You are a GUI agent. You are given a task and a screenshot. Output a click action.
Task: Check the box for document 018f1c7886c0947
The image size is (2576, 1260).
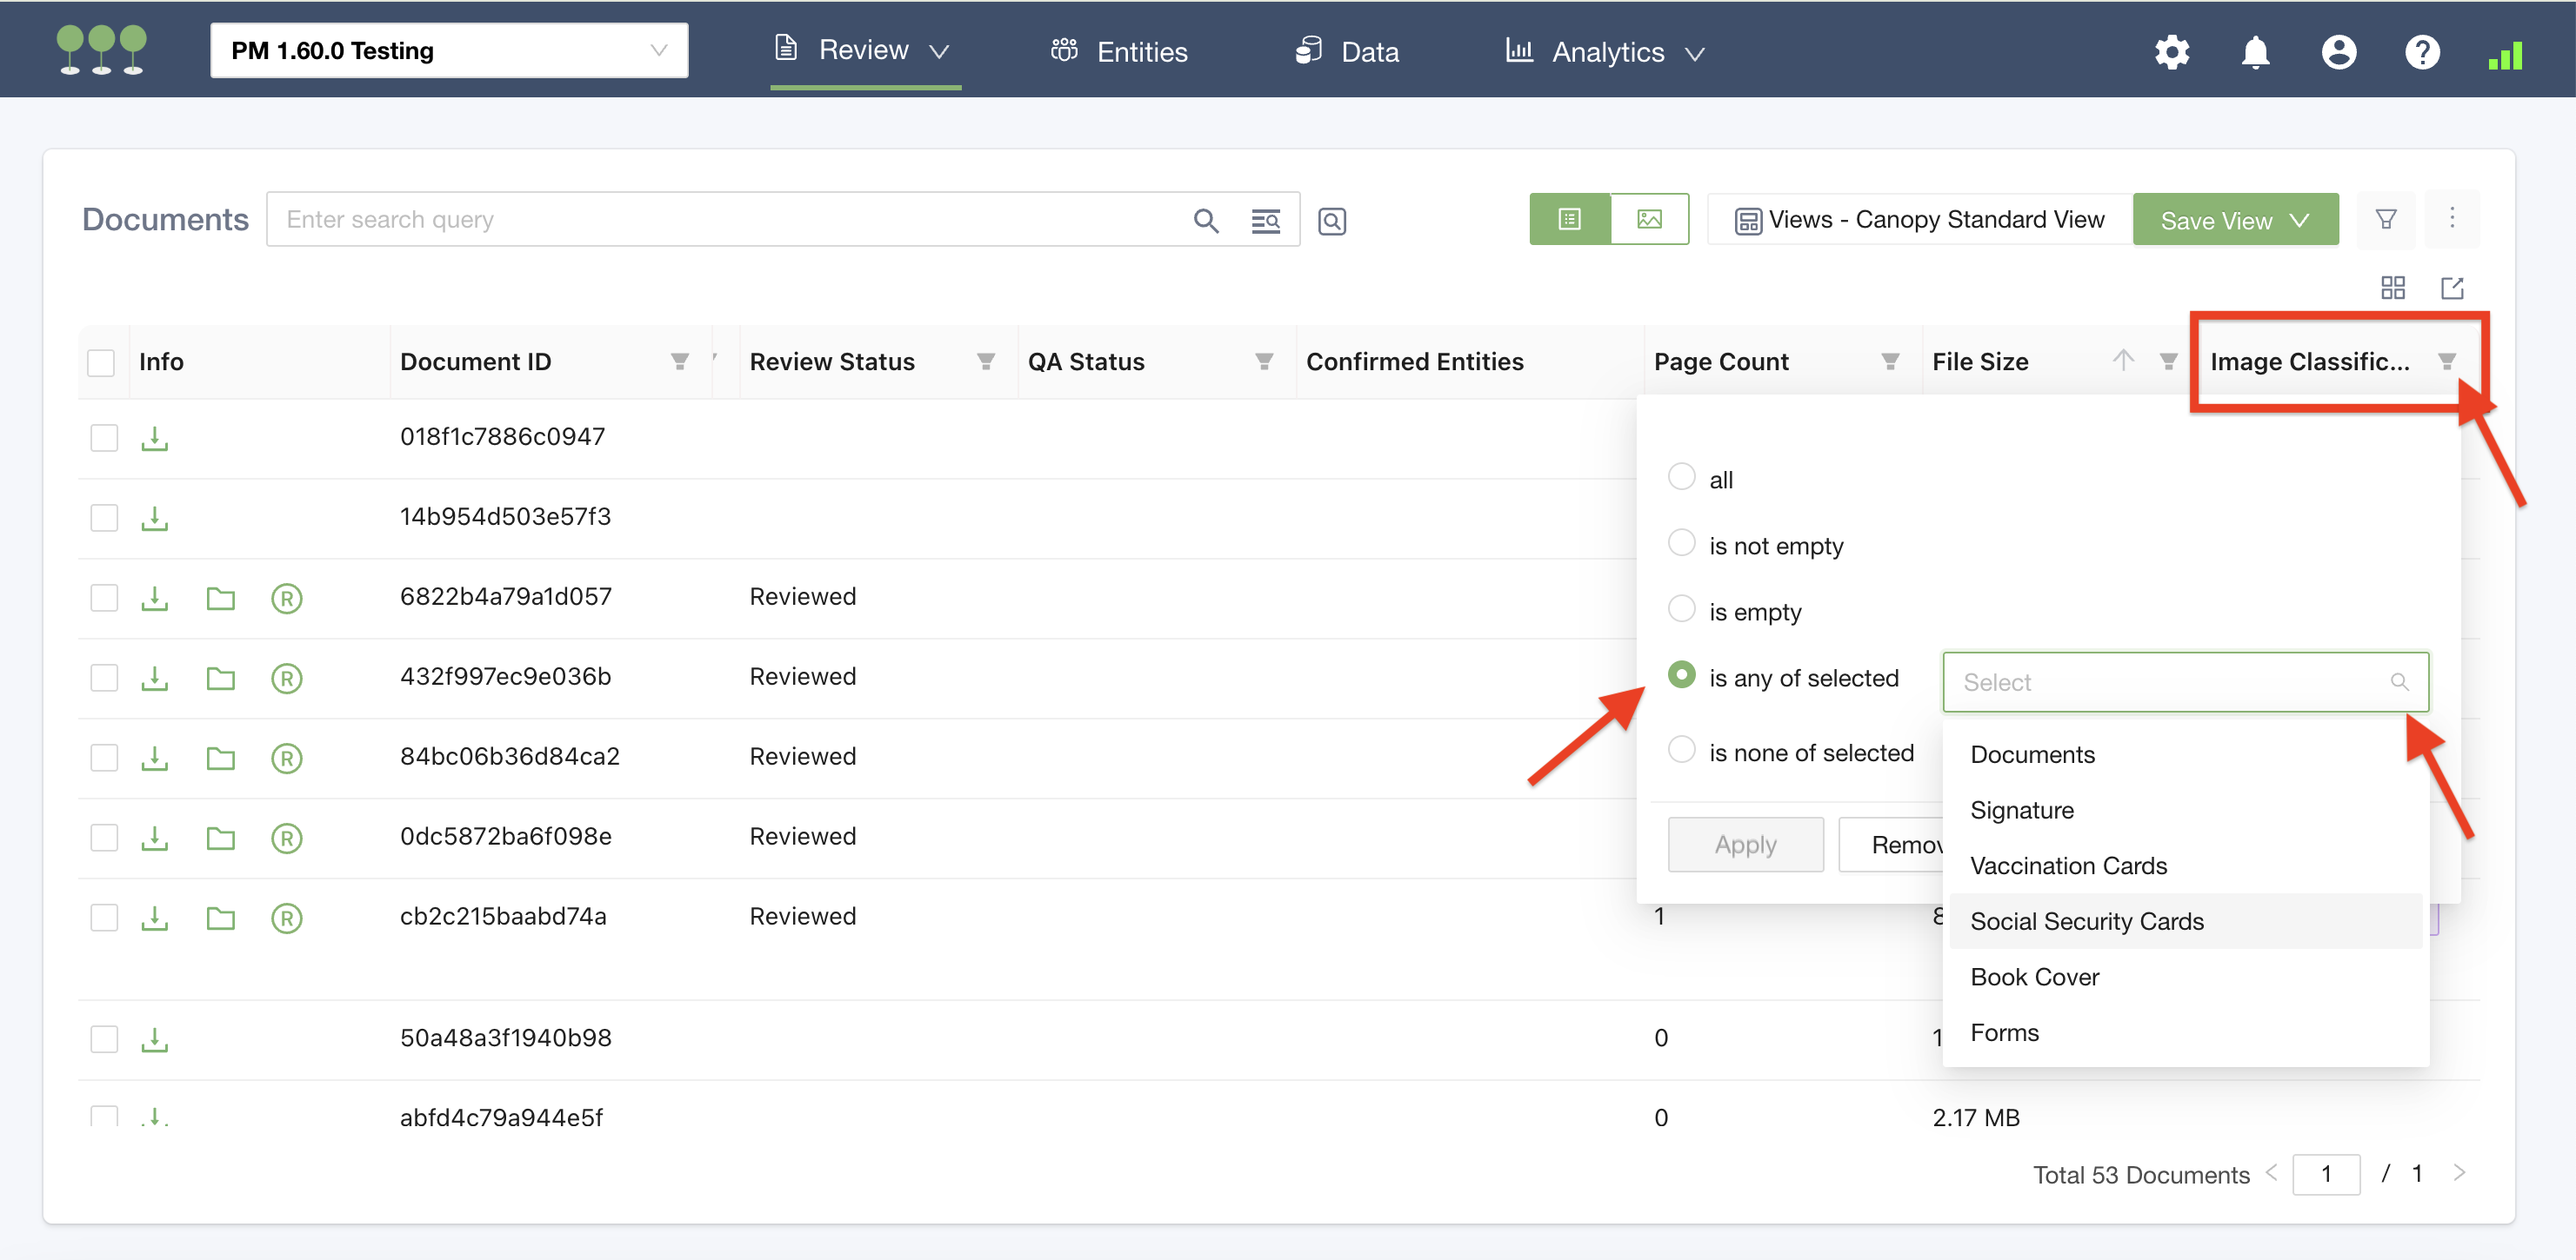point(104,438)
